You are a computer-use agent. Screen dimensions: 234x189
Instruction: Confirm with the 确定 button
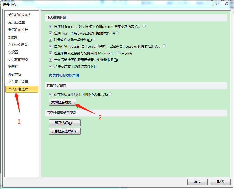pos(197,182)
